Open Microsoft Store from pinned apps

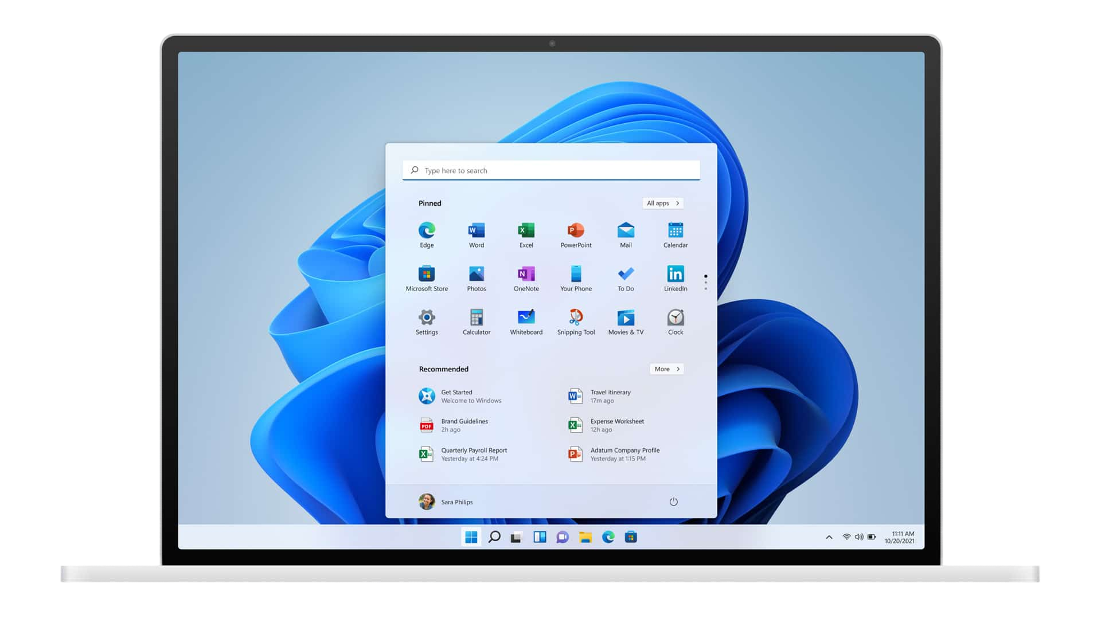coord(427,278)
